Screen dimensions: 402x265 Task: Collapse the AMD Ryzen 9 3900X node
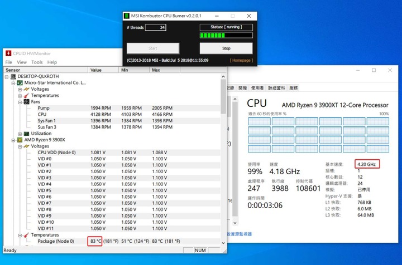coord(13,140)
